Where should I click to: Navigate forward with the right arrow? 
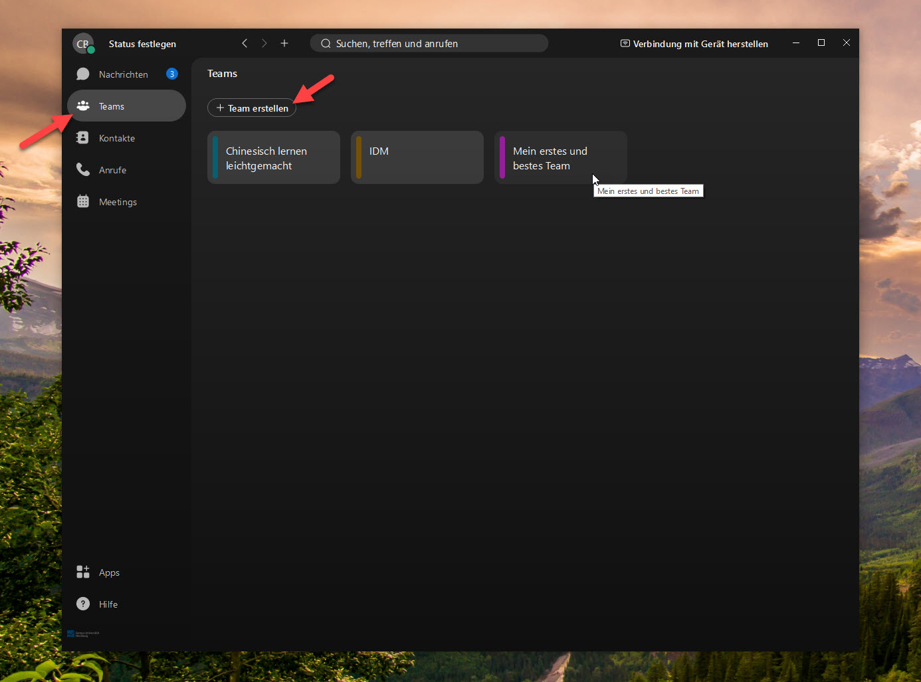(264, 43)
